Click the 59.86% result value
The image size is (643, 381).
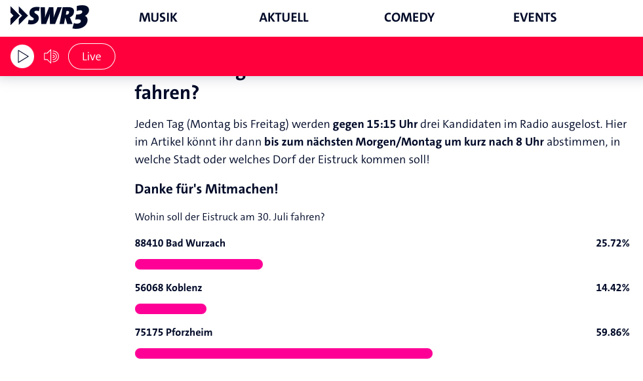(x=612, y=332)
